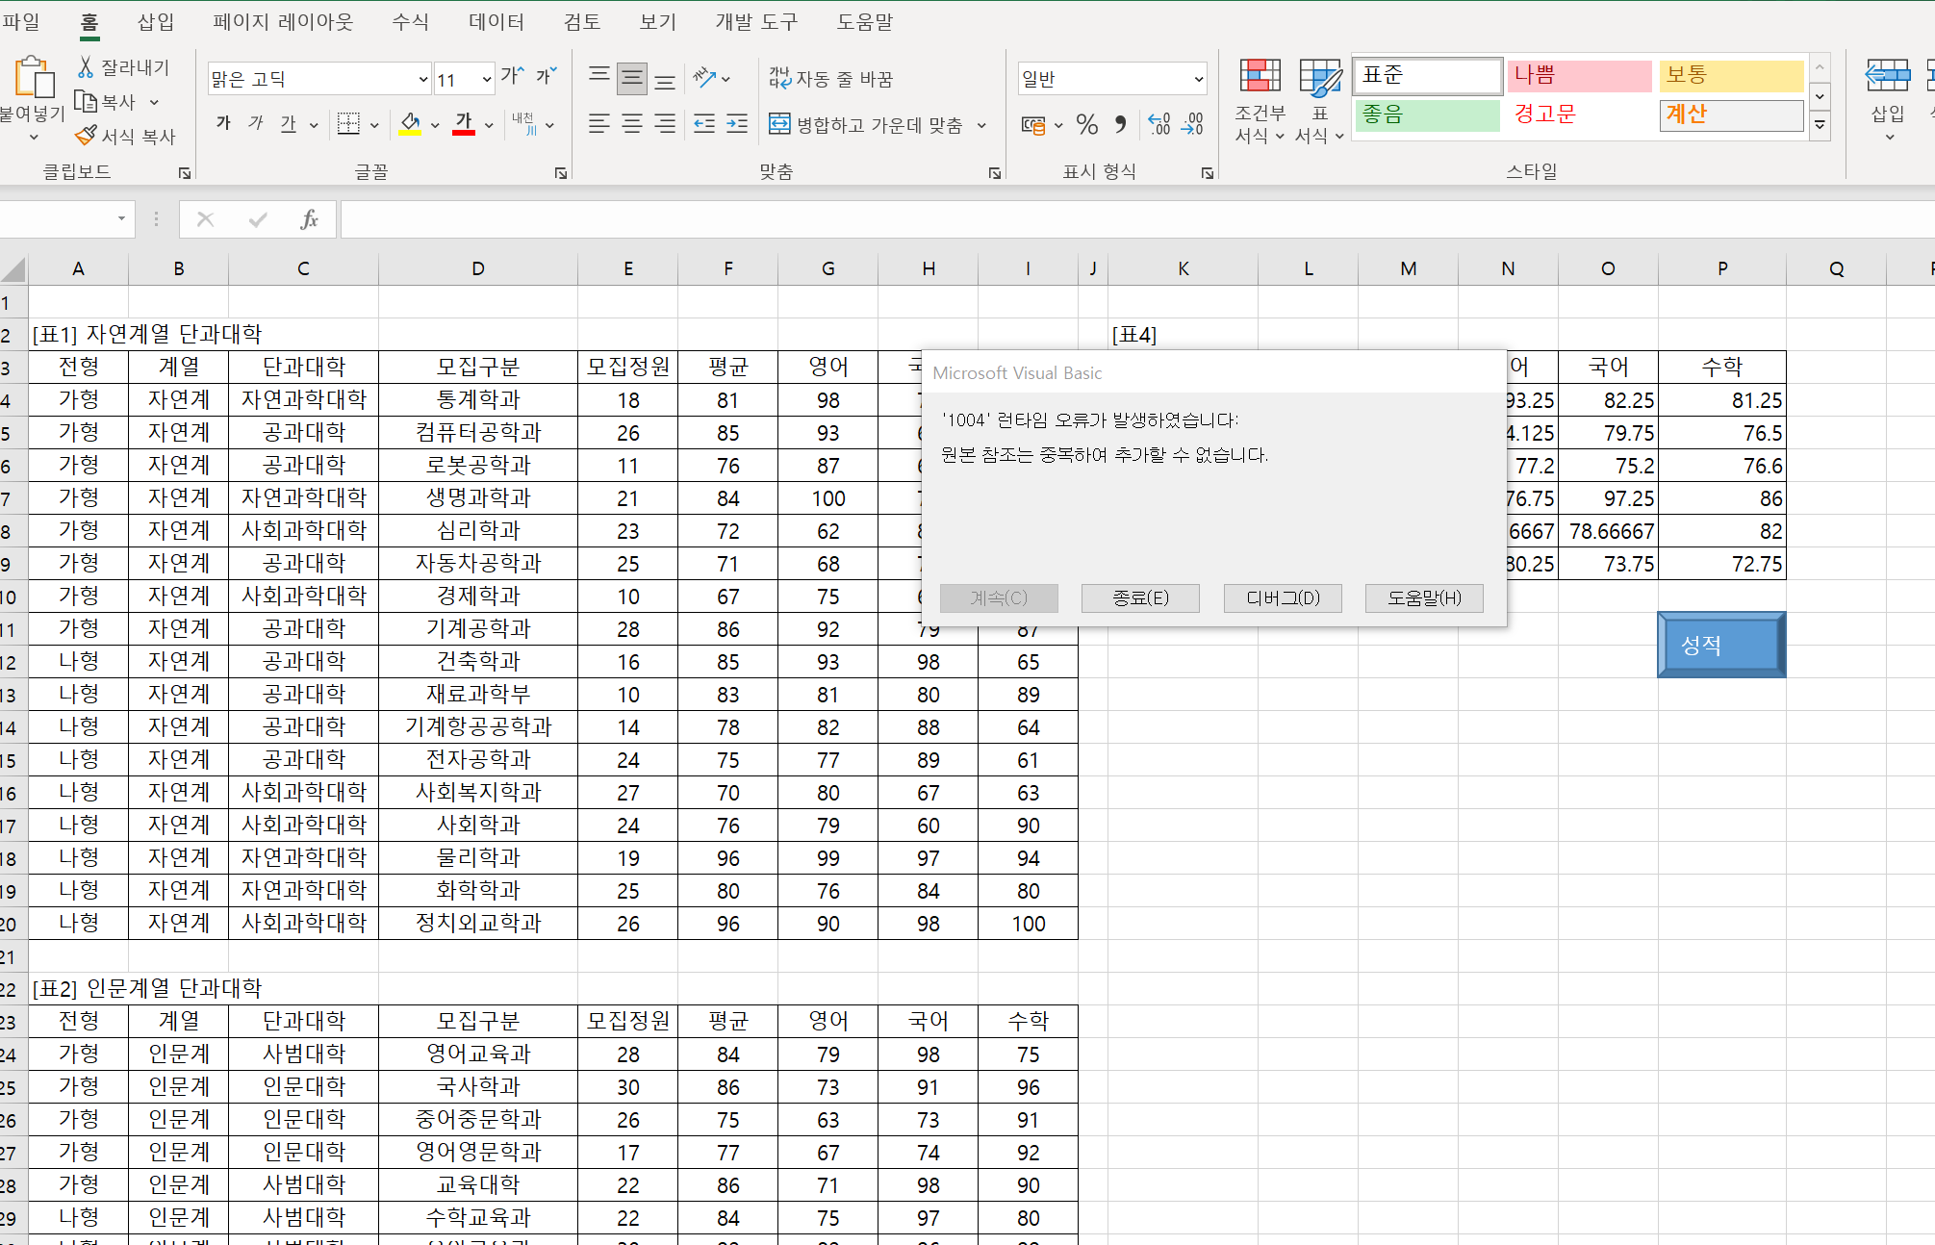Toggle Wrap Text option
The width and height of the screenshot is (1935, 1245).
point(830,79)
